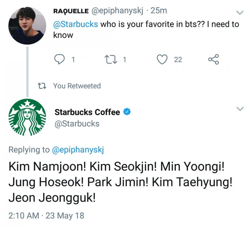The image size is (252, 228).
Task: Click the 'Starbucks Coffee' account name
Action: click(x=87, y=112)
